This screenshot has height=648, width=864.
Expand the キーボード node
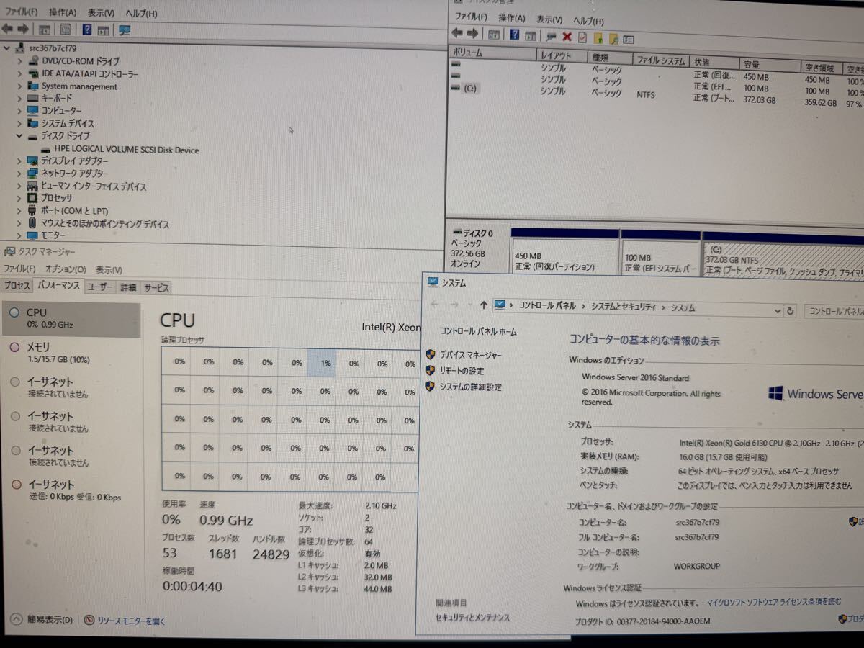point(19,98)
